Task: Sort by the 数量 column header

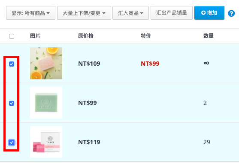Action: [x=209, y=36]
